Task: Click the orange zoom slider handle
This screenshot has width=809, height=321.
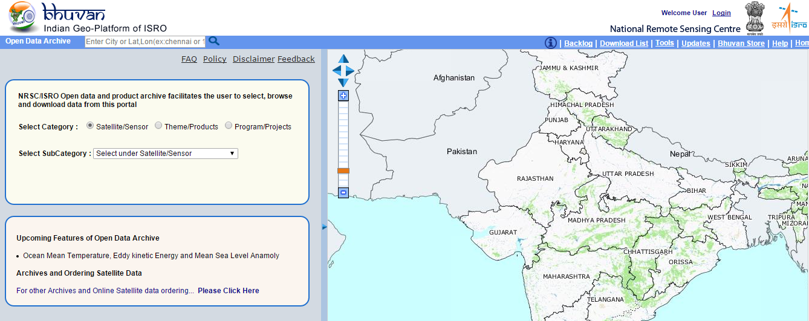Action: tap(343, 171)
